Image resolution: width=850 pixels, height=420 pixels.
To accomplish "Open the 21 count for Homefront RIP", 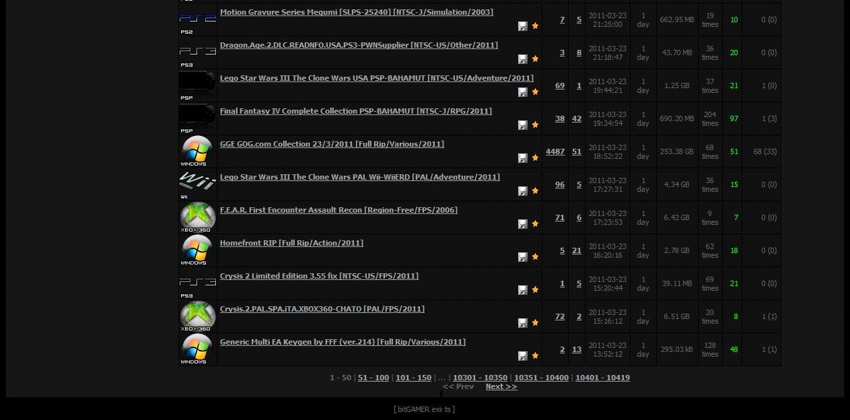I will [577, 250].
